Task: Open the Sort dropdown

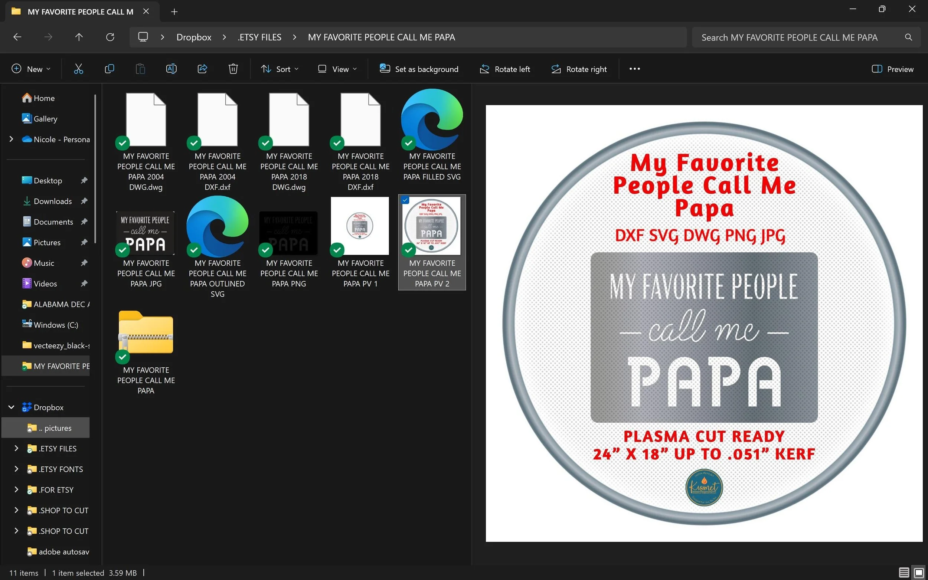Action: (x=280, y=69)
